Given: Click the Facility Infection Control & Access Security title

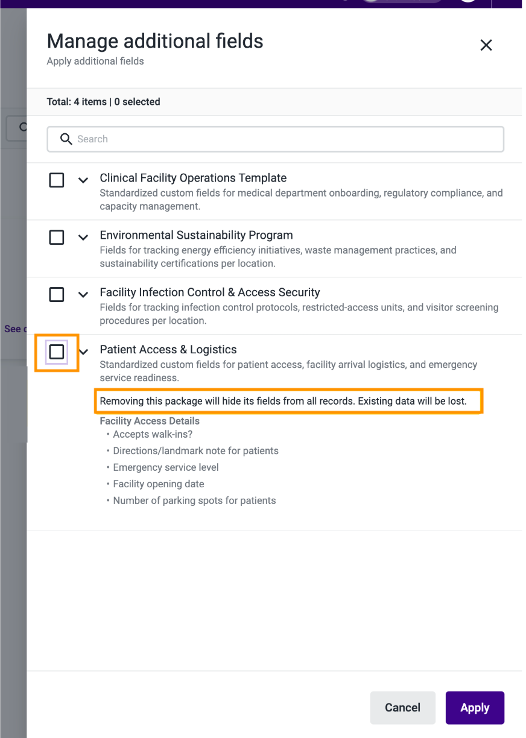Looking at the screenshot, I should point(210,292).
